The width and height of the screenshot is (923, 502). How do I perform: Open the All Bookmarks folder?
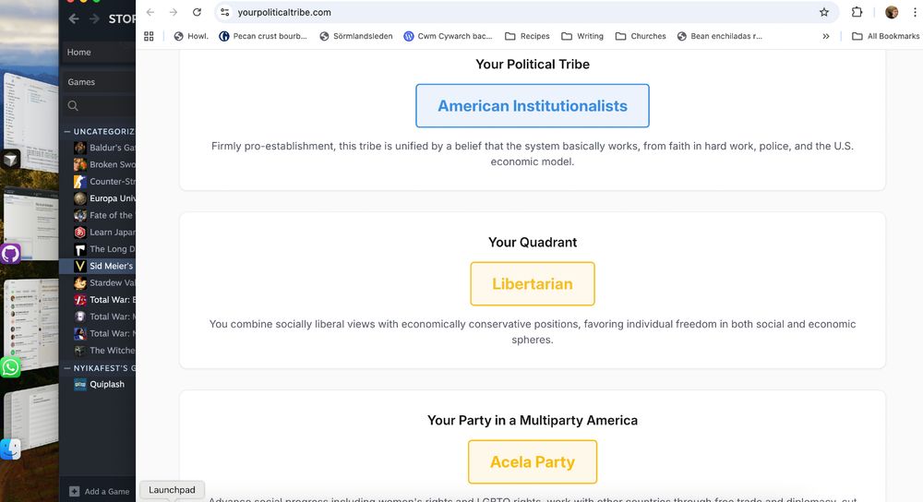885,36
